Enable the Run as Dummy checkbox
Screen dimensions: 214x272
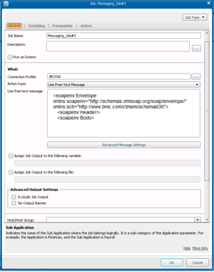pos(10,57)
